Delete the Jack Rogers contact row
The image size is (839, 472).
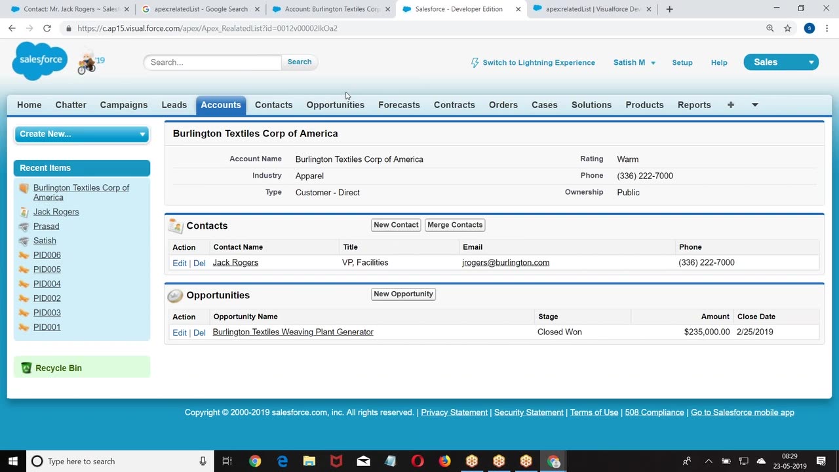[x=199, y=263]
